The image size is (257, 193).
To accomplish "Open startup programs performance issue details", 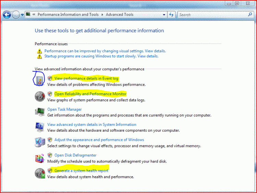I will tap(101, 56).
